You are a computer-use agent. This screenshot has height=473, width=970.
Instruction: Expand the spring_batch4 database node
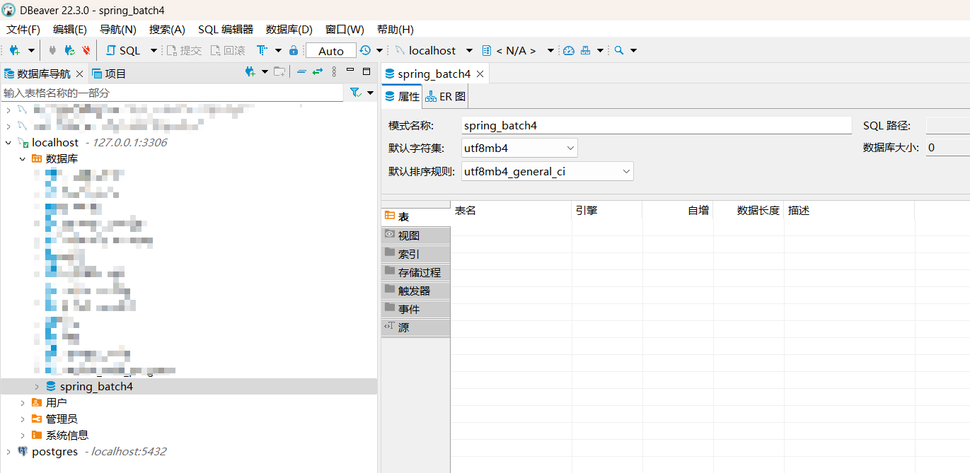click(37, 387)
